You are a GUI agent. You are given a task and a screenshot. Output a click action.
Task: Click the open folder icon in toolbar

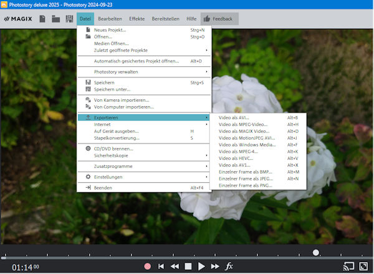point(56,19)
